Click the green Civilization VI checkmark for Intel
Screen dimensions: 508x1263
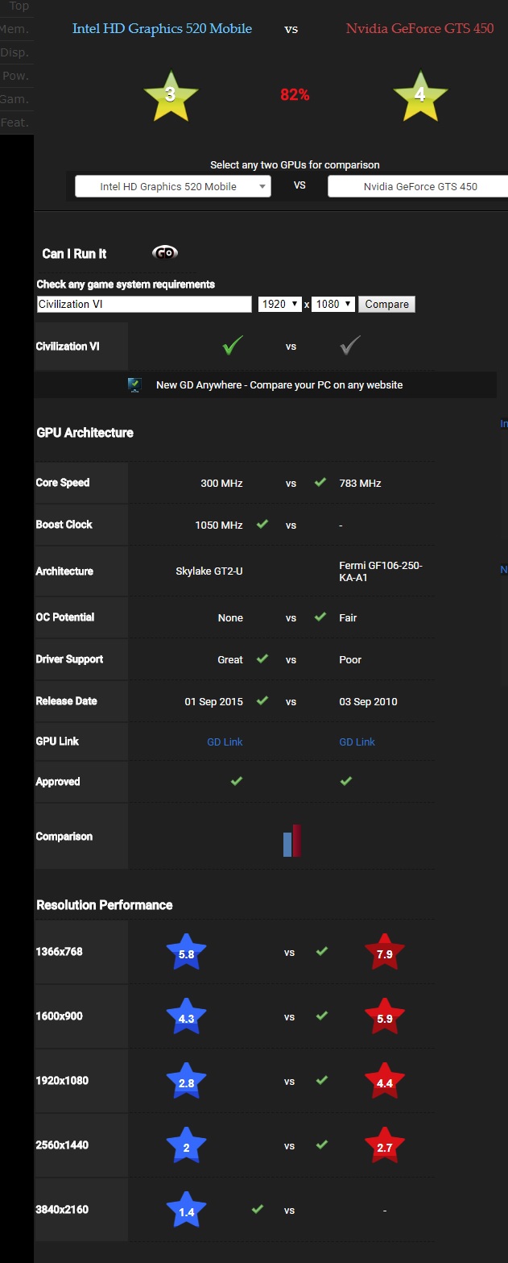(x=233, y=346)
